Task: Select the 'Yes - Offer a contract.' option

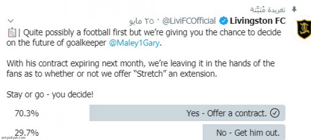Action: [226, 113]
